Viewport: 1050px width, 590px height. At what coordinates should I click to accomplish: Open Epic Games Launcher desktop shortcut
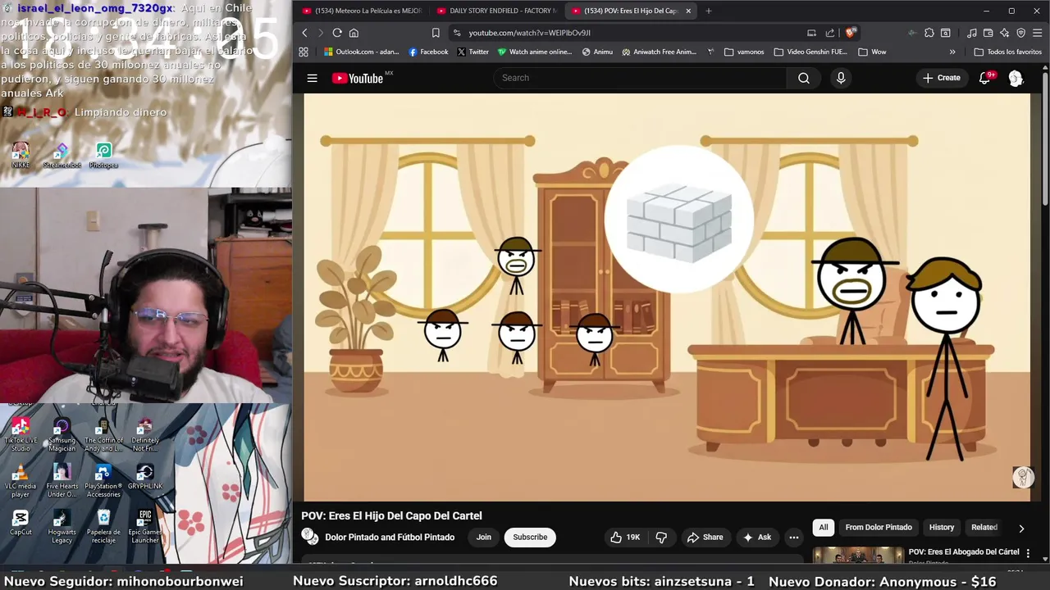pyautogui.click(x=145, y=526)
